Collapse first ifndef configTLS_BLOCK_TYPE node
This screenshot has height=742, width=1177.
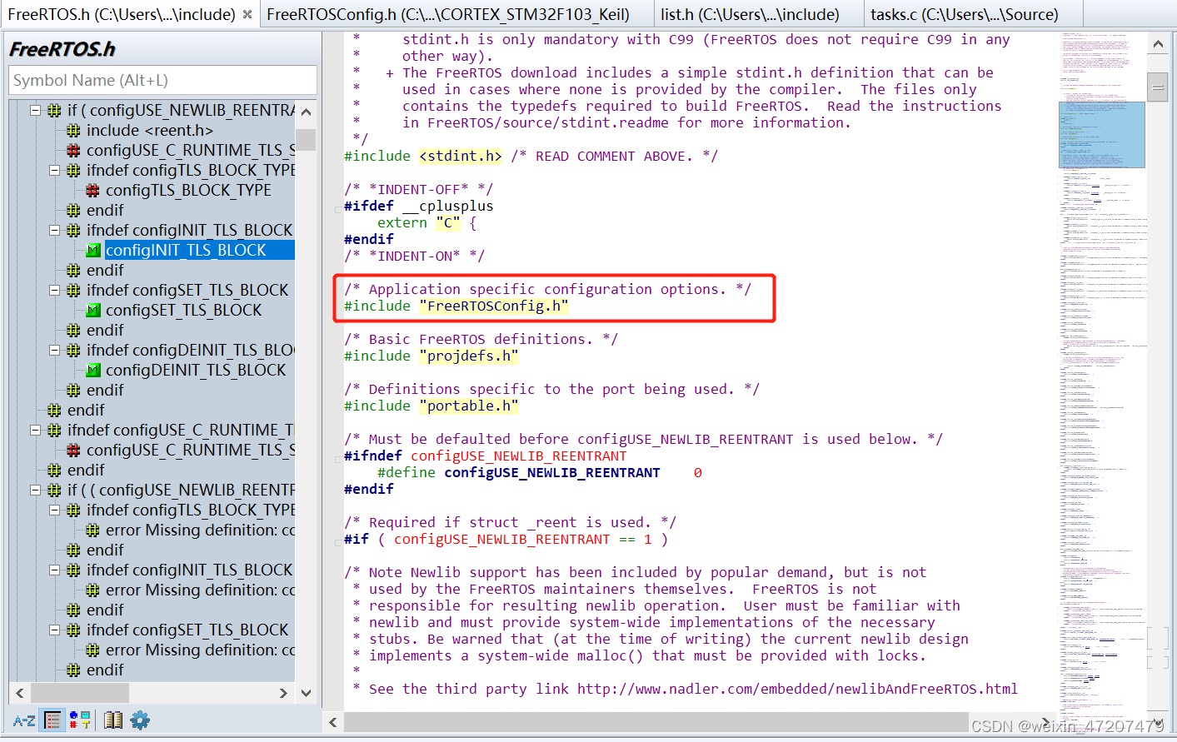pyautogui.click(x=54, y=170)
